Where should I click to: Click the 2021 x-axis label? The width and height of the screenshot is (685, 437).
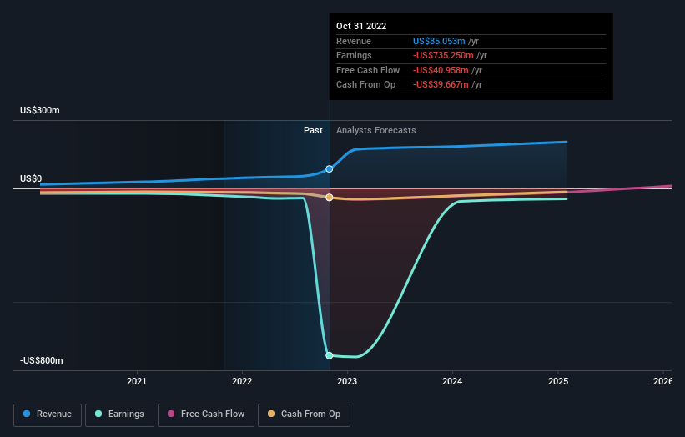pyautogui.click(x=137, y=382)
